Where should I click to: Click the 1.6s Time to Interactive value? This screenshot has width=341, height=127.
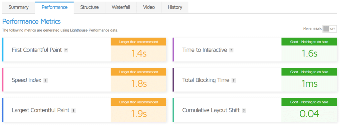click(x=309, y=54)
